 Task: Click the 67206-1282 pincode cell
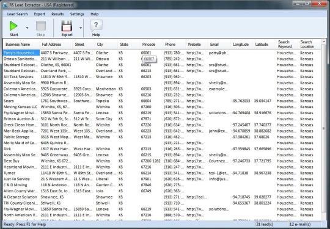pyautogui.click(x=151, y=161)
